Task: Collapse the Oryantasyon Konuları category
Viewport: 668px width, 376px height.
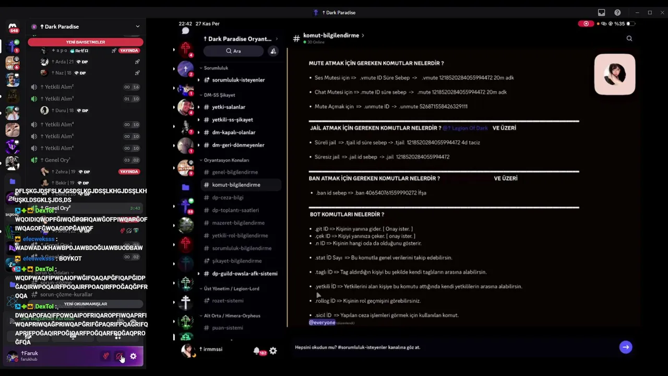Action: (224, 160)
